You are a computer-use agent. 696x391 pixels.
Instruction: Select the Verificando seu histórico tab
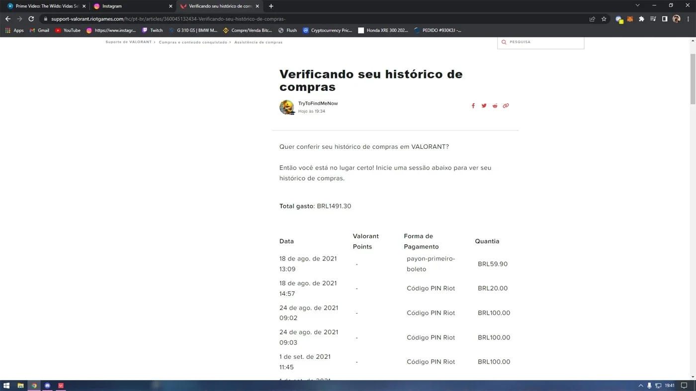pyautogui.click(x=220, y=6)
